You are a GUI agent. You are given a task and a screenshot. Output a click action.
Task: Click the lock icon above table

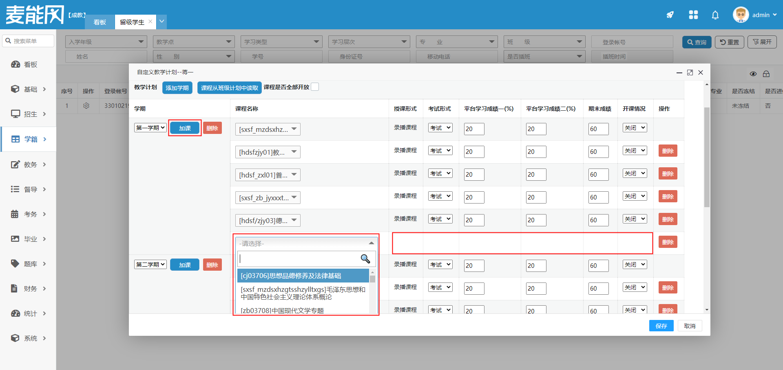point(766,74)
